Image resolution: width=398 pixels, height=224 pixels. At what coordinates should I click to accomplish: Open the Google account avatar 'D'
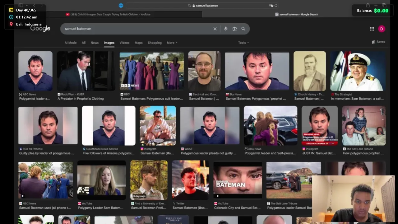pyautogui.click(x=382, y=29)
